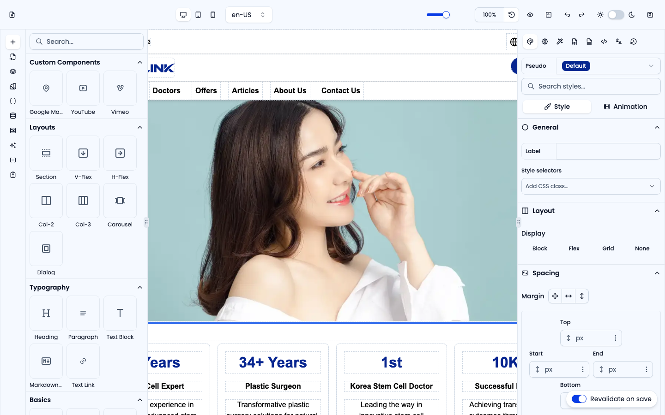Screen dimensions: 665x415
Task: Open the code view icon in right panel
Action: point(604,41)
